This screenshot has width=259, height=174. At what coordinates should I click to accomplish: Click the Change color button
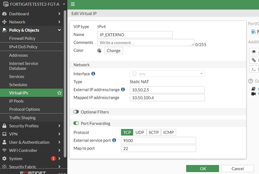coord(113,51)
